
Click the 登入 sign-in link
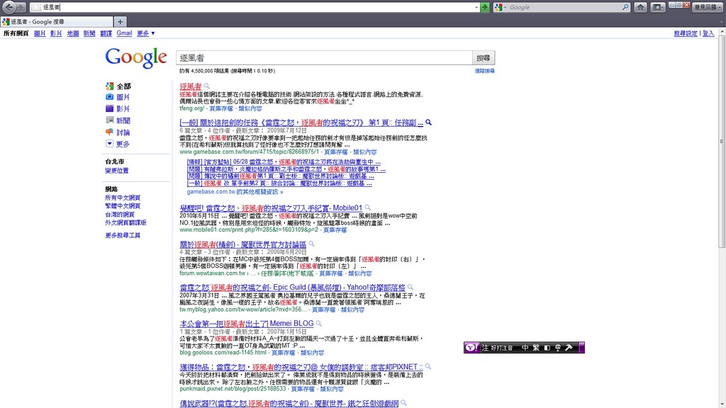pos(708,33)
